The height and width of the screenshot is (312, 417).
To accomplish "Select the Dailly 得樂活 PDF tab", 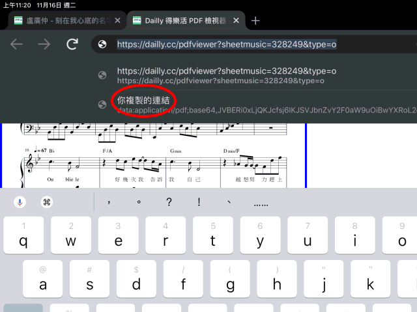I will (182, 21).
